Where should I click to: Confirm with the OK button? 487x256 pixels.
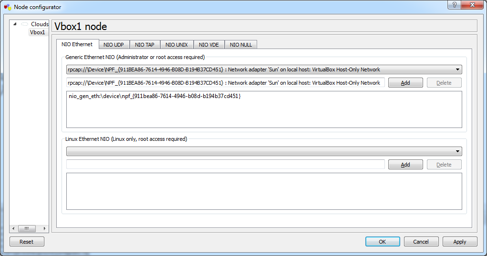[383, 241]
